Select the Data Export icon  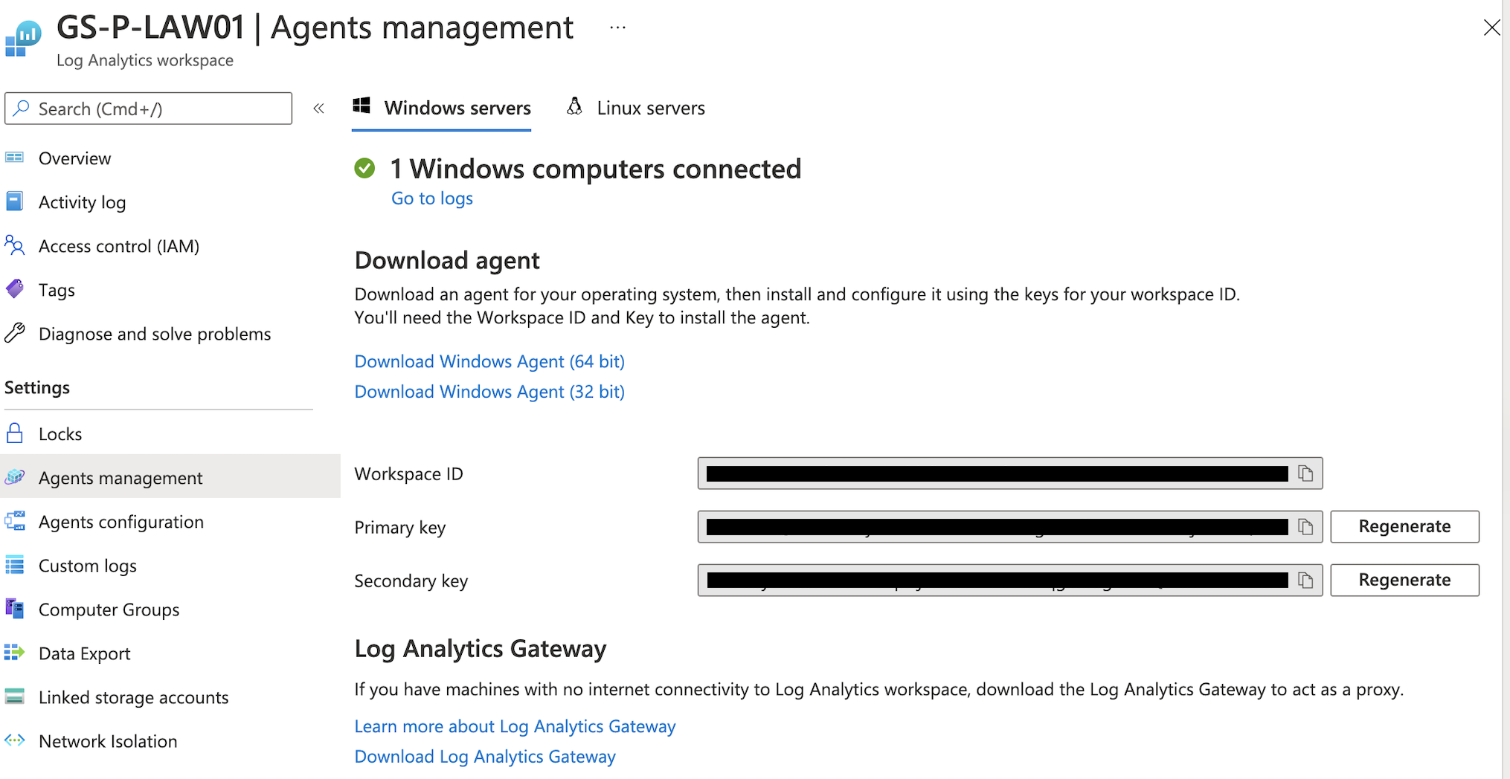[x=15, y=653]
